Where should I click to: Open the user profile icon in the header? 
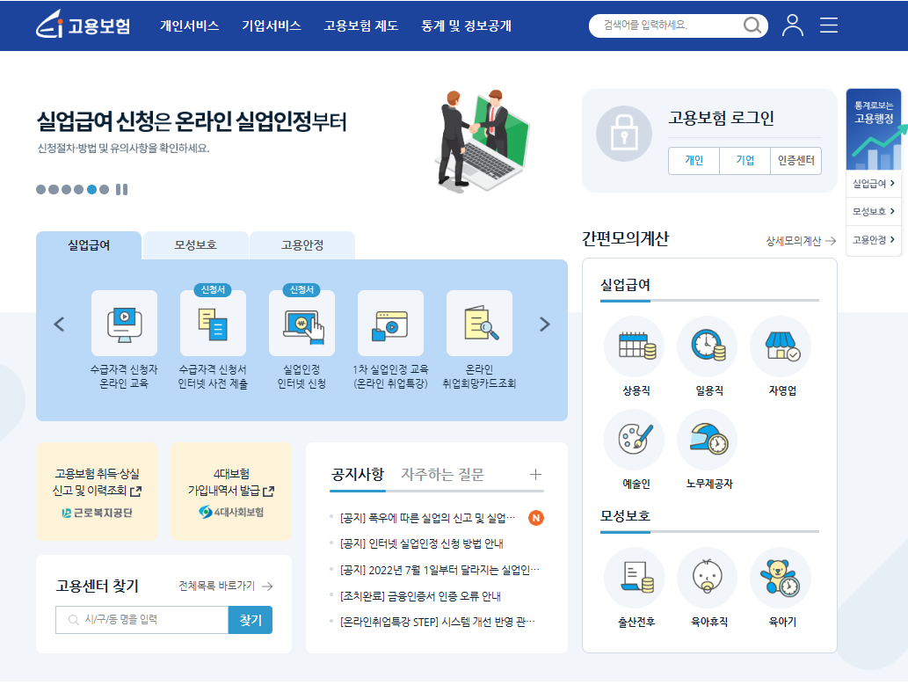[792, 26]
